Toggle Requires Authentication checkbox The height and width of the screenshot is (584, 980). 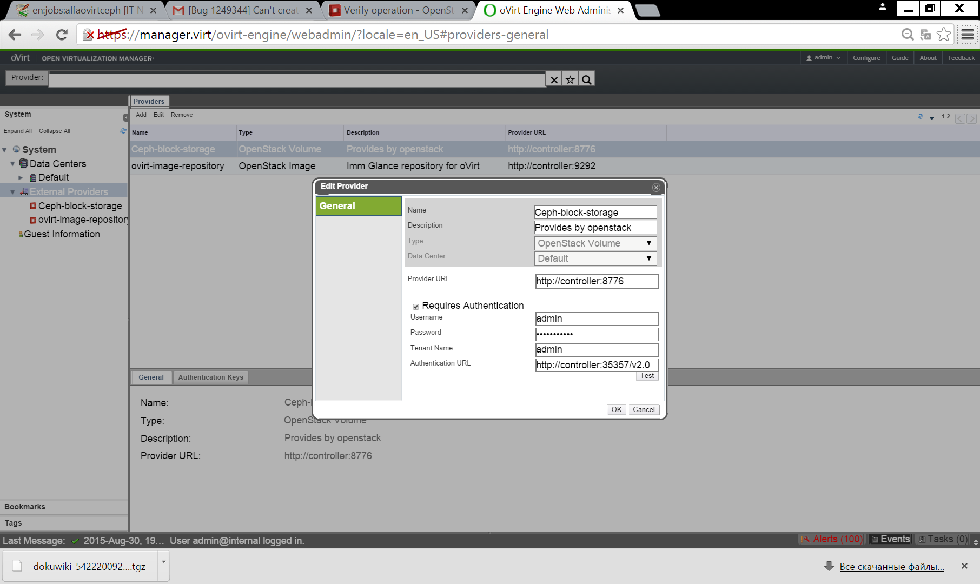click(x=416, y=307)
